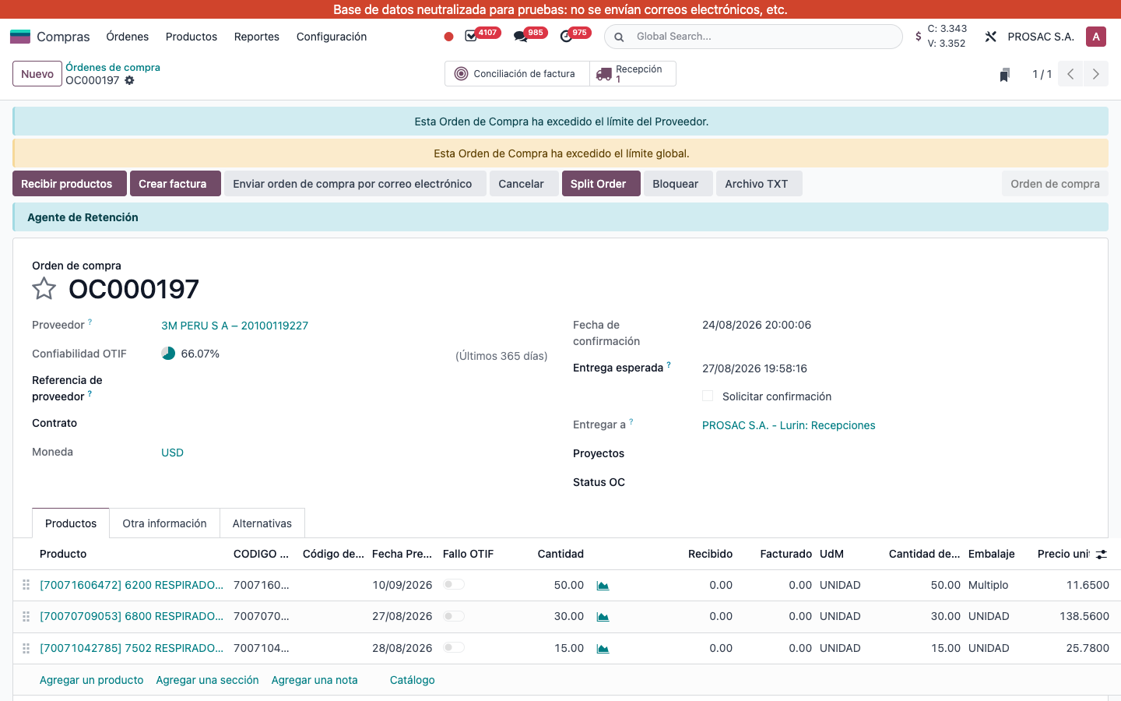The width and height of the screenshot is (1121, 701).
Task: Open the Productos top menu
Action: (192, 37)
